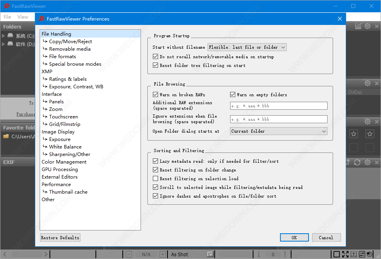Close the EXIF panel using its X icon
This screenshot has width=381, height=259.
[x=377, y=162]
